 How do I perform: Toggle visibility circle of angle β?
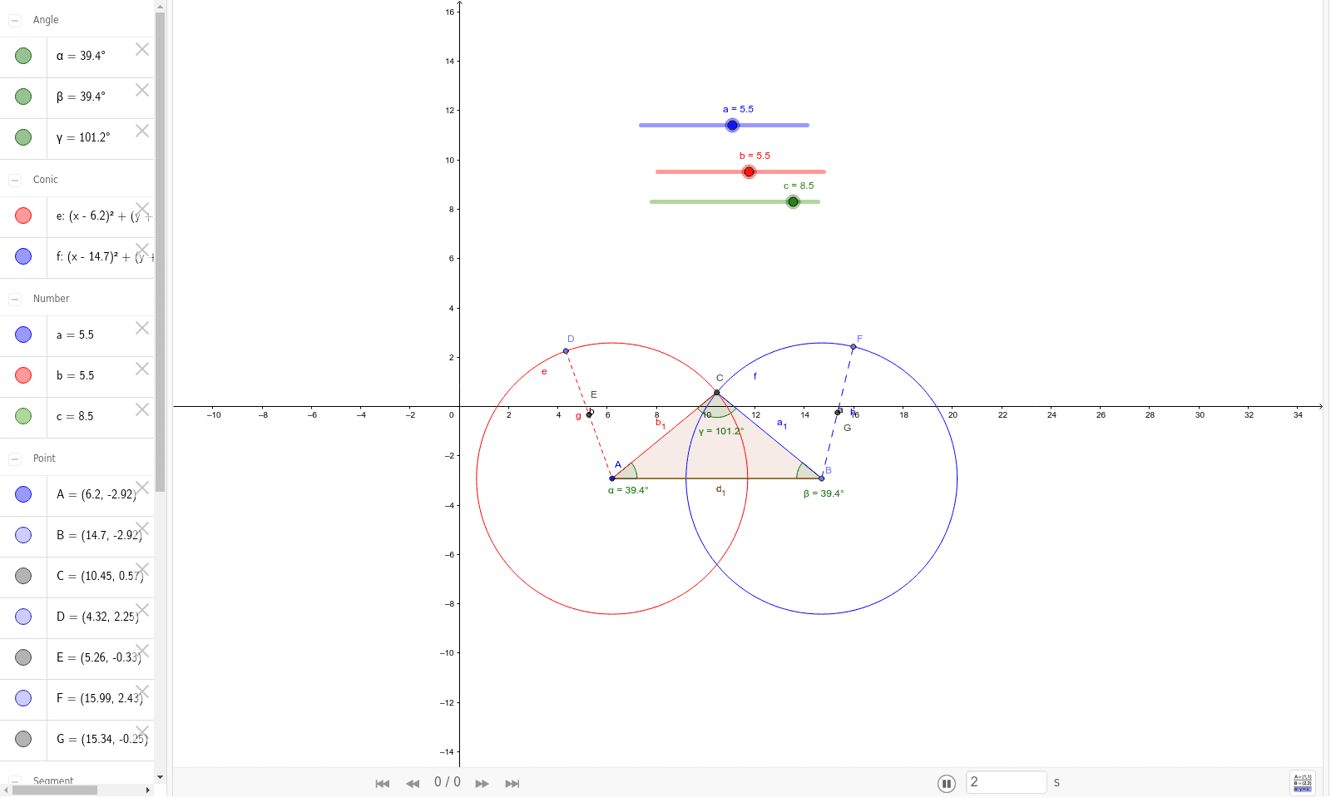pos(23,97)
